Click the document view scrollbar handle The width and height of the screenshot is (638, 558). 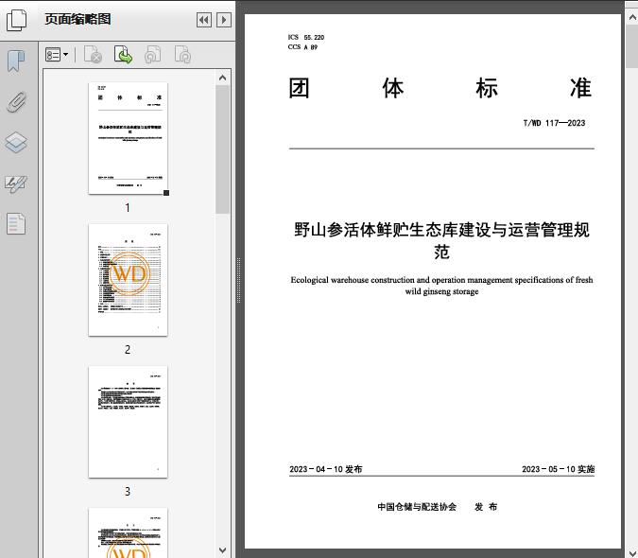point(632,46)
